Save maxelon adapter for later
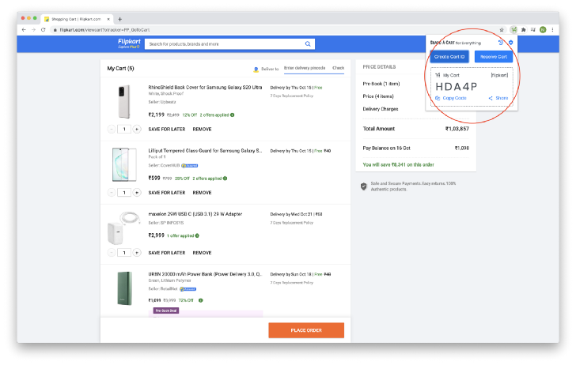Screen dimensions: 576x365 (x=167, y=253)
